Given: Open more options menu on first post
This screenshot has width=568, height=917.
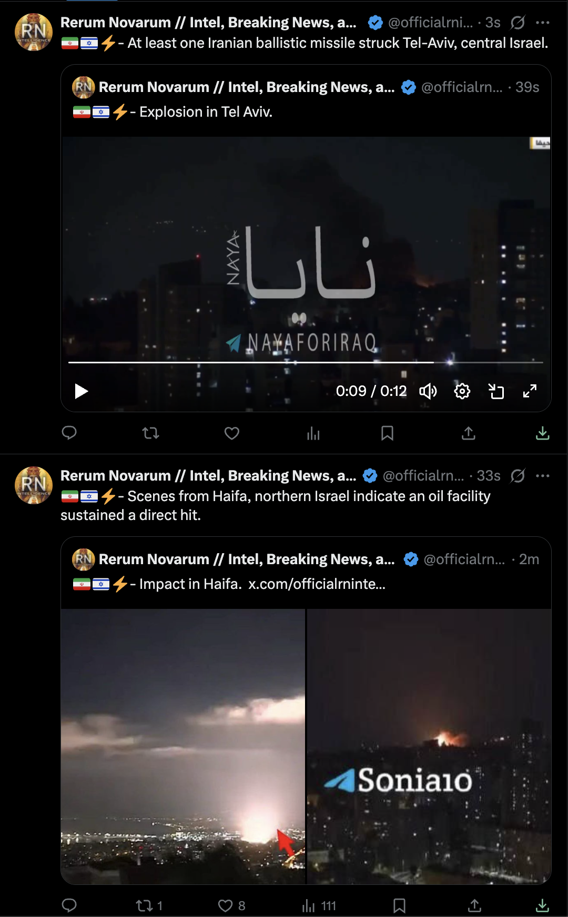Looking at the screenshot, I should point(543,23).
